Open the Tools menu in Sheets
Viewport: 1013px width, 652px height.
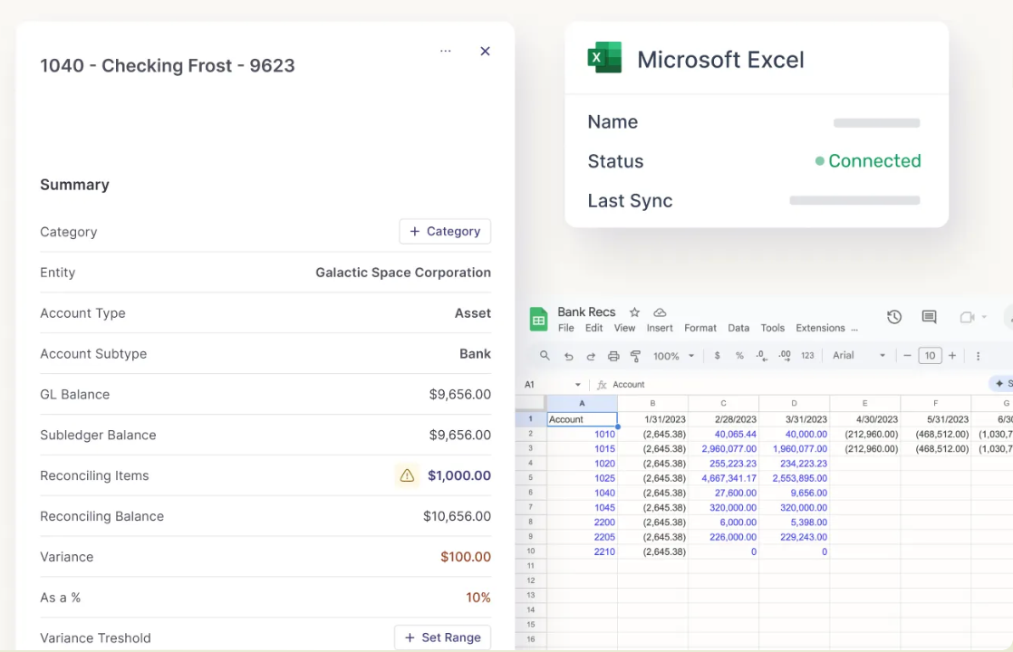coord(772,328)
